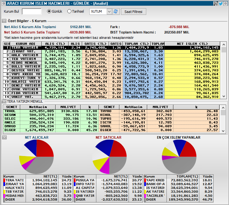The width and height of the screenshot is (229, 205).
Task: Open the XUTUM index dropdown
Action: tap(109, 12)
